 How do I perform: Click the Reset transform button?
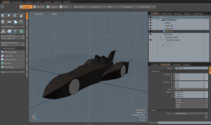point(192,100)
